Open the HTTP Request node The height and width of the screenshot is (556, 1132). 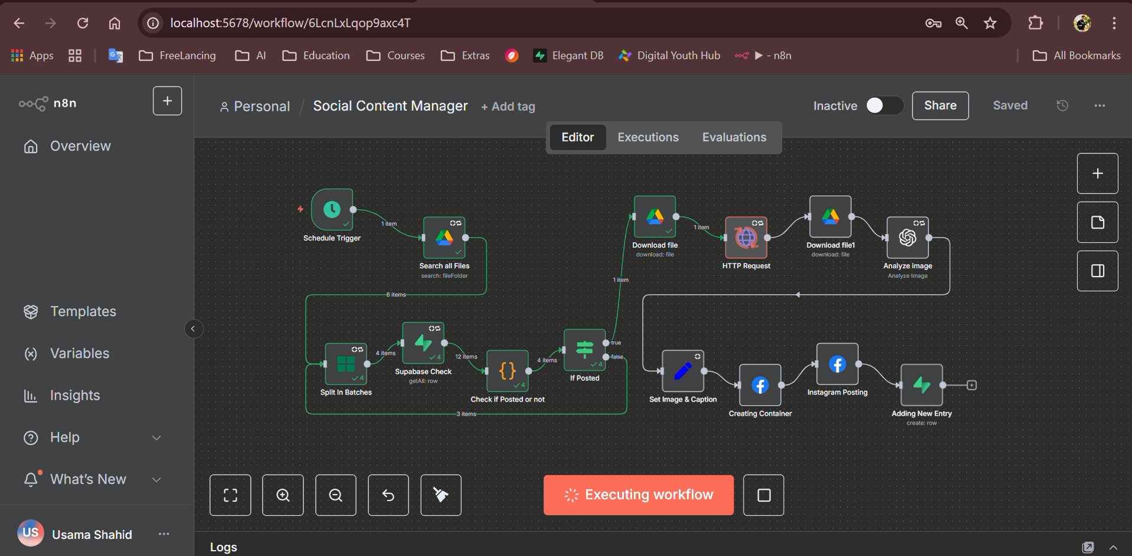click(746, 238)
